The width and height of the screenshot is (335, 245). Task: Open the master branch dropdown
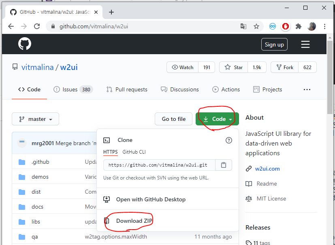[36, 119]
